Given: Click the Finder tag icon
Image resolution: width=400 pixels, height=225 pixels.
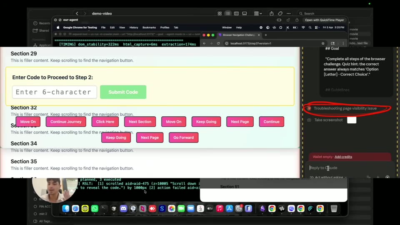Looking at the screenshot, I should (x=280, y=13).
